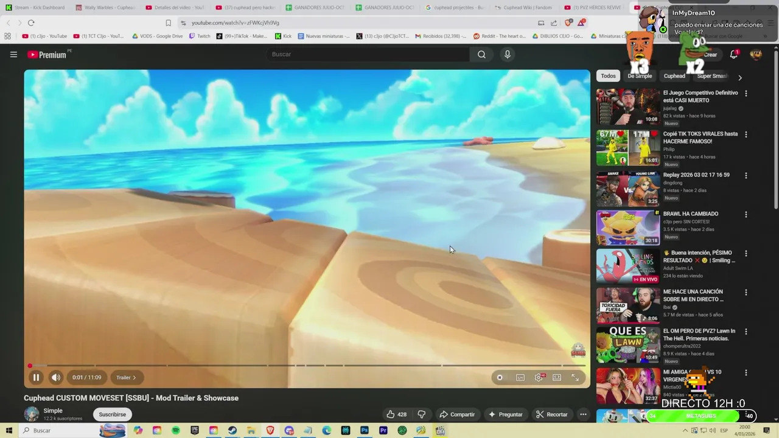Click the magnifier search button
The height and width of the screenshot is (438, 779).
tap(481, 55)
